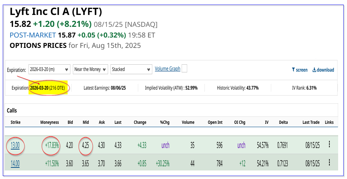Screen dimensions: 347x179
Task: Open the three-dot Links menu for the 13.00 strike
Action: (x=329, y=144)
